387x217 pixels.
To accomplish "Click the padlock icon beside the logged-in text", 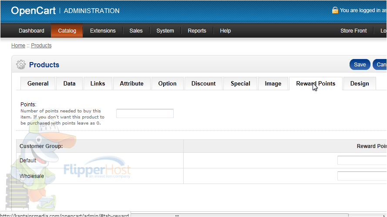I will click(335, 10).
